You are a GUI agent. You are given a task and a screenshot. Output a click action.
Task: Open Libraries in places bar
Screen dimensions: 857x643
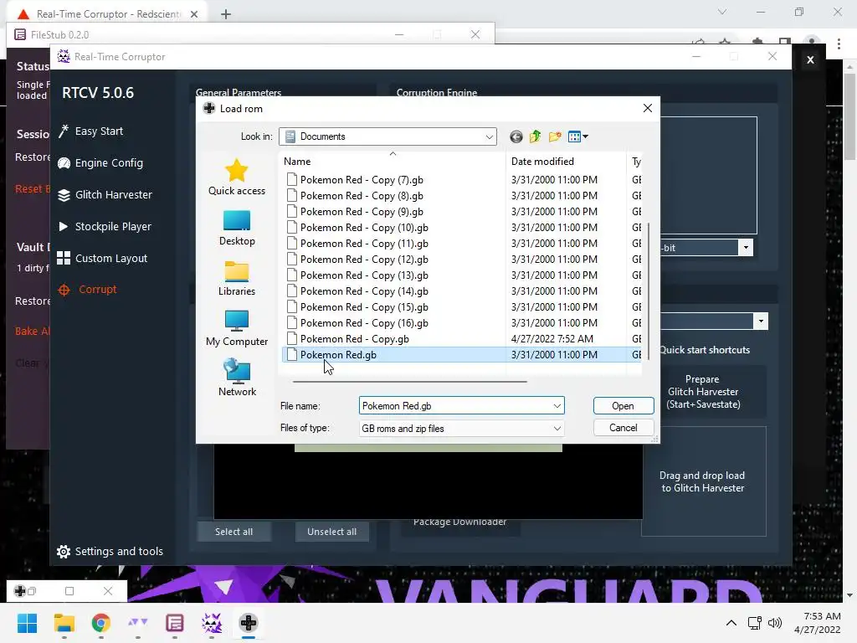click(237, 278)
